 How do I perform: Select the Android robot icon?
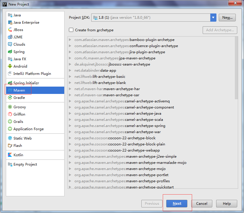(10, 66)
